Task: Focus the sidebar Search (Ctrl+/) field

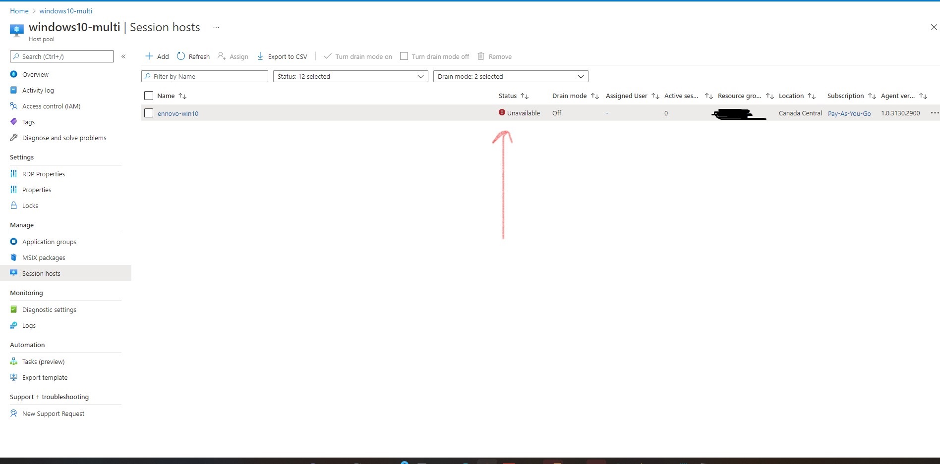Action: (62, 56)
